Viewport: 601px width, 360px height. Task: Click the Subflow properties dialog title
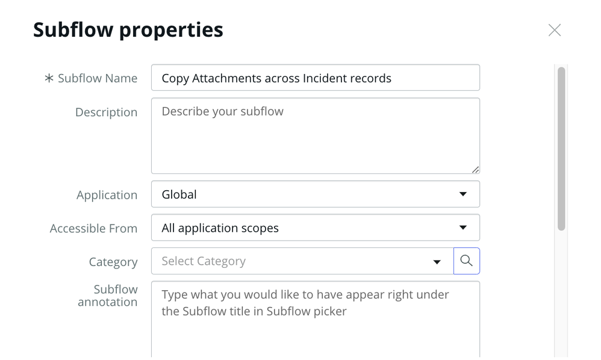coord(128,29)
